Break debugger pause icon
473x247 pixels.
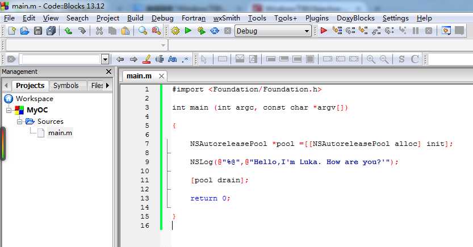(416, 31)
